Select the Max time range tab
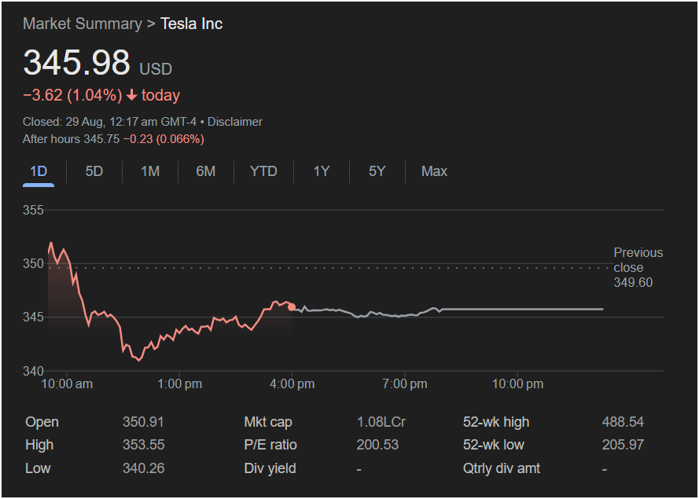 [x=434, y=171]
